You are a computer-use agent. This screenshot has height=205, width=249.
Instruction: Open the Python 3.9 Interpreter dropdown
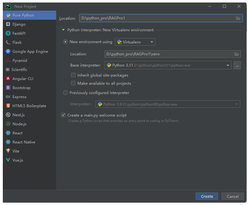(x=168, y=104)
